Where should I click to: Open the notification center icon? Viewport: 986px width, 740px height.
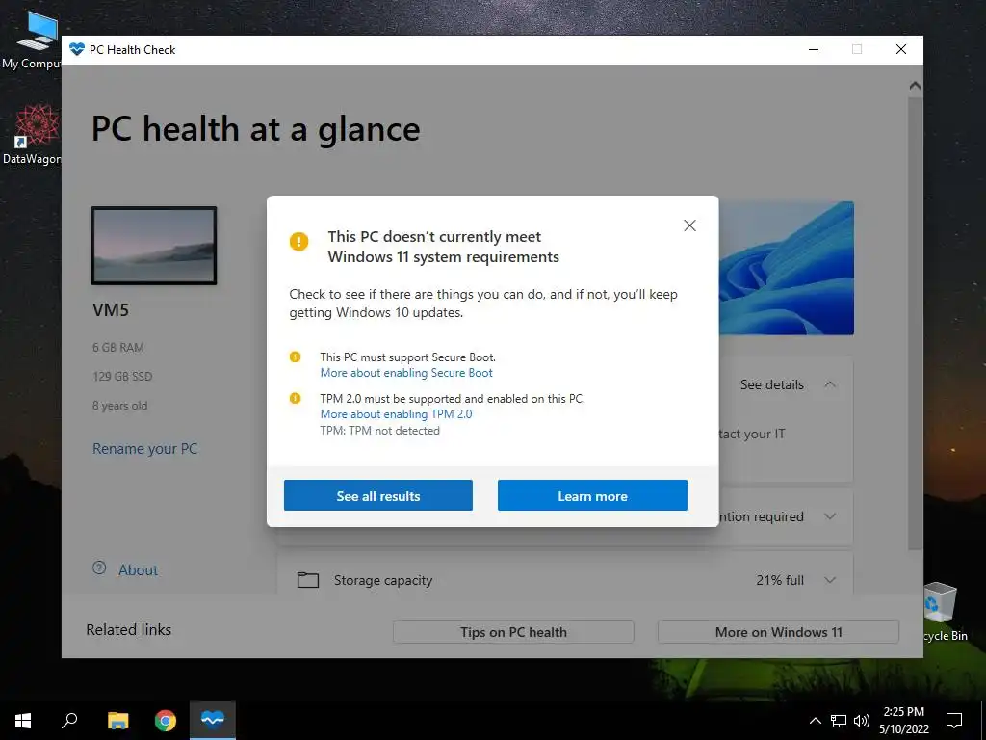pyautogui.click(x=954, y=721)
